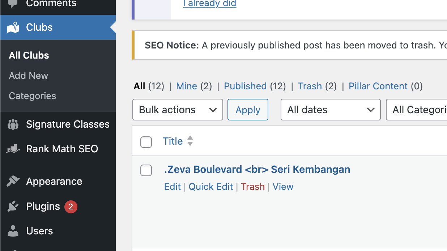Open the All dates filter dropdown
This screenshot has width=447, height=251.
[x=330, y=110]
